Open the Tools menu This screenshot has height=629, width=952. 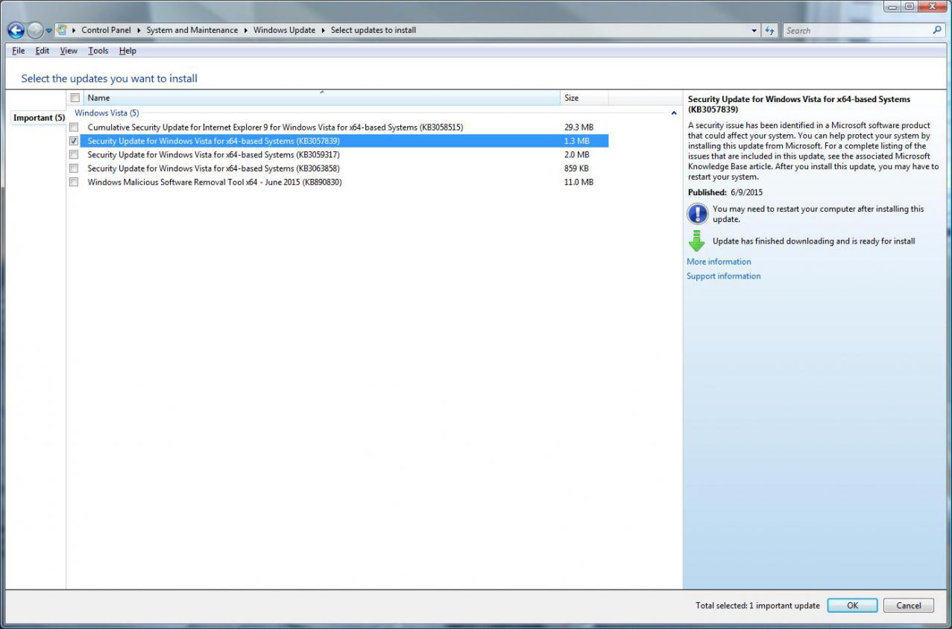(98, 51)
